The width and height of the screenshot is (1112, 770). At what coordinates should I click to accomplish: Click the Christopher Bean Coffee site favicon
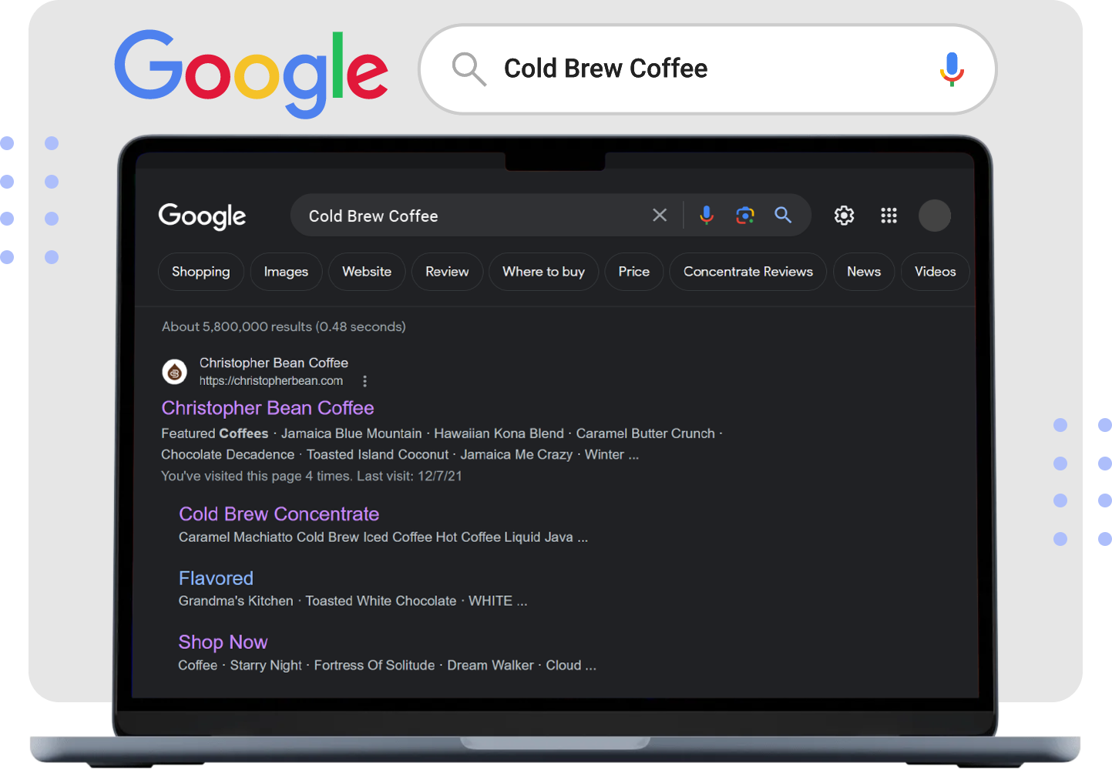point(175,372)
